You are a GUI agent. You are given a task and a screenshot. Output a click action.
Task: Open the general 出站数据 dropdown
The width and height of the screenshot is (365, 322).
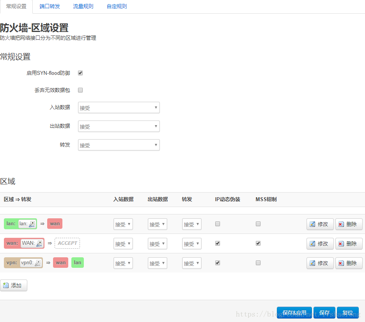coord(119,126)
